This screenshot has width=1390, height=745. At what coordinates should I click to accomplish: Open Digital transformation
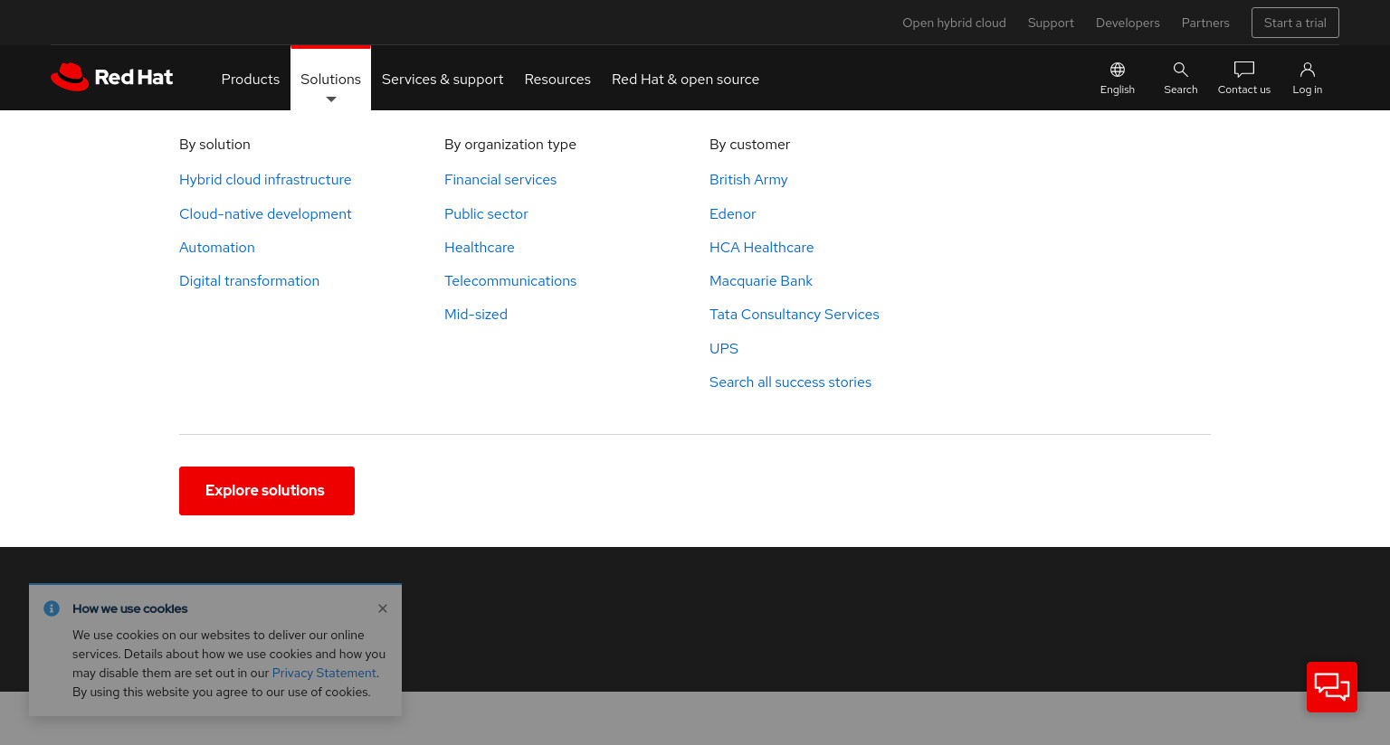click(x=249, y=281)
